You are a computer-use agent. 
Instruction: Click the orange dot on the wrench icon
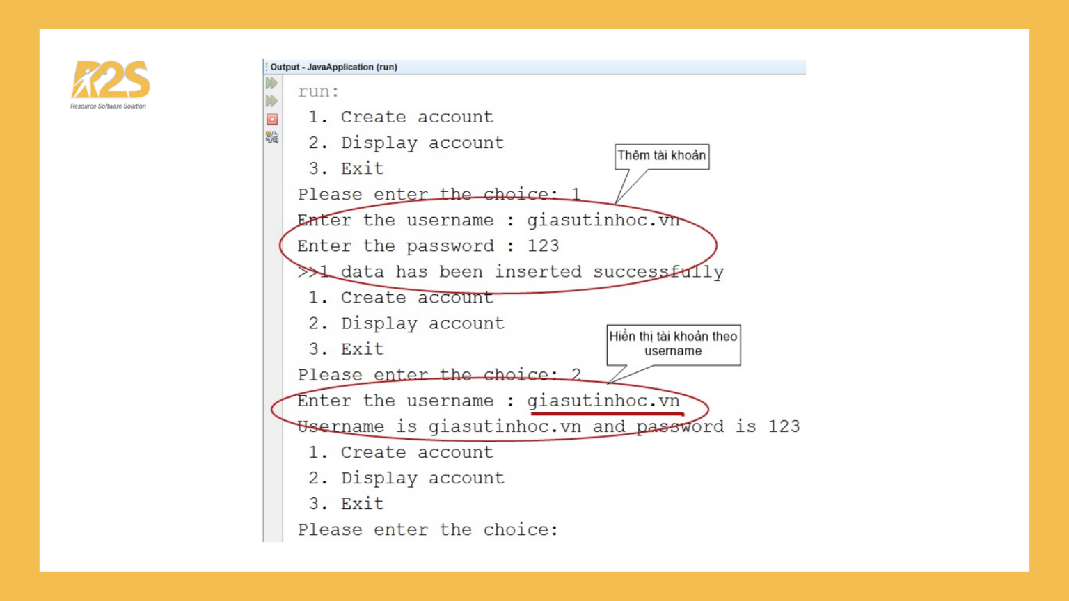point(268,132)
